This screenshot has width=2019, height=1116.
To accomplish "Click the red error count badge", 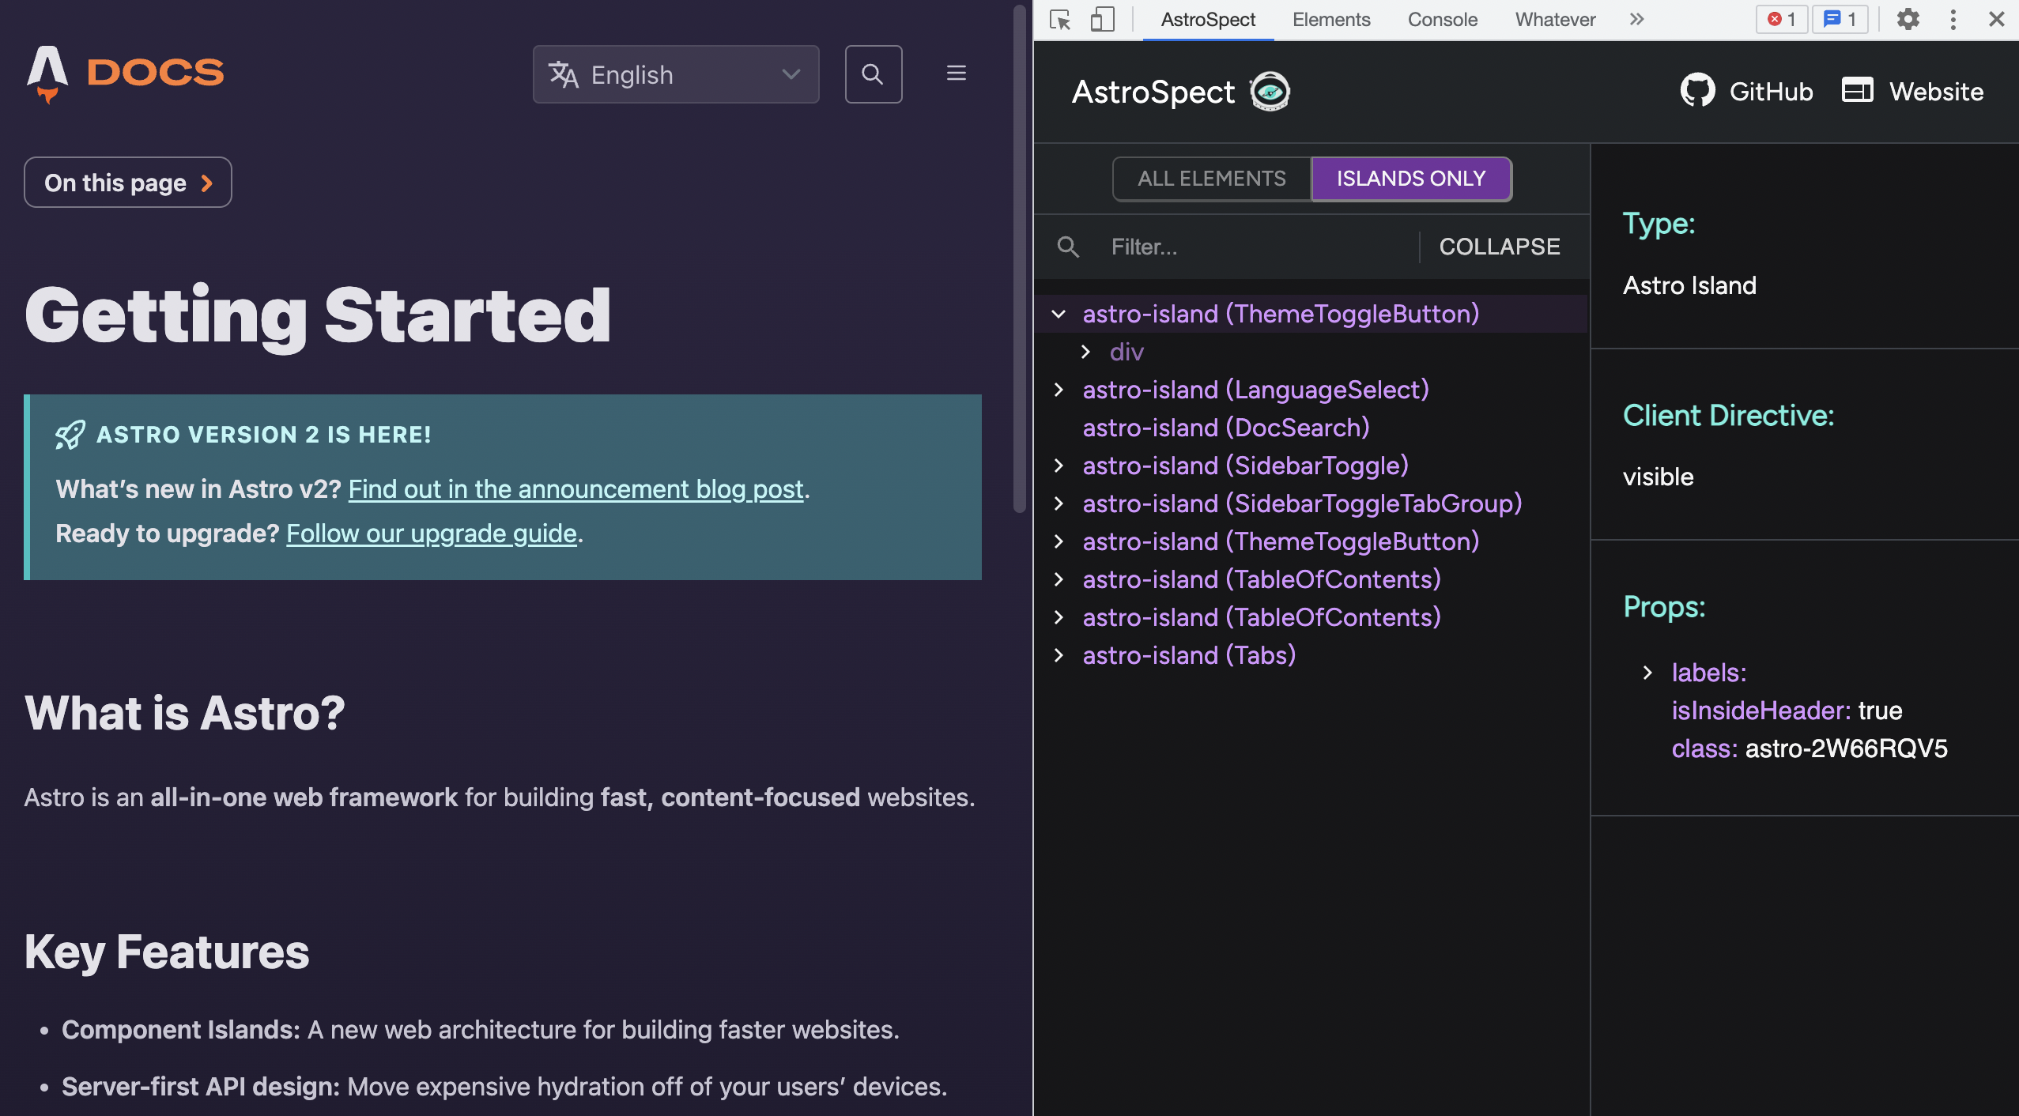I will click(1781, 19).
